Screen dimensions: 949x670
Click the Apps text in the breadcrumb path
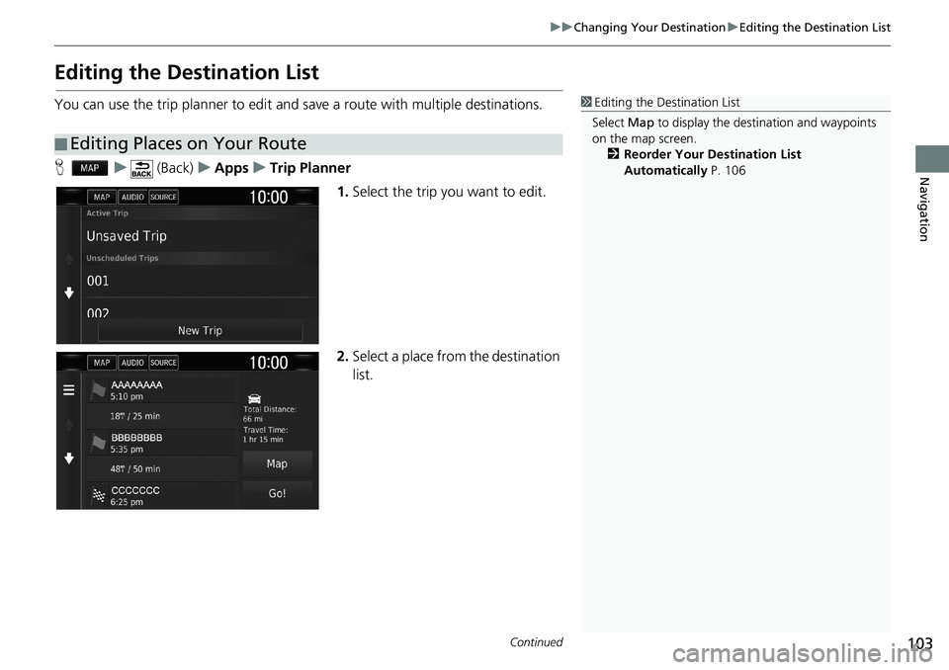point(231,168)
